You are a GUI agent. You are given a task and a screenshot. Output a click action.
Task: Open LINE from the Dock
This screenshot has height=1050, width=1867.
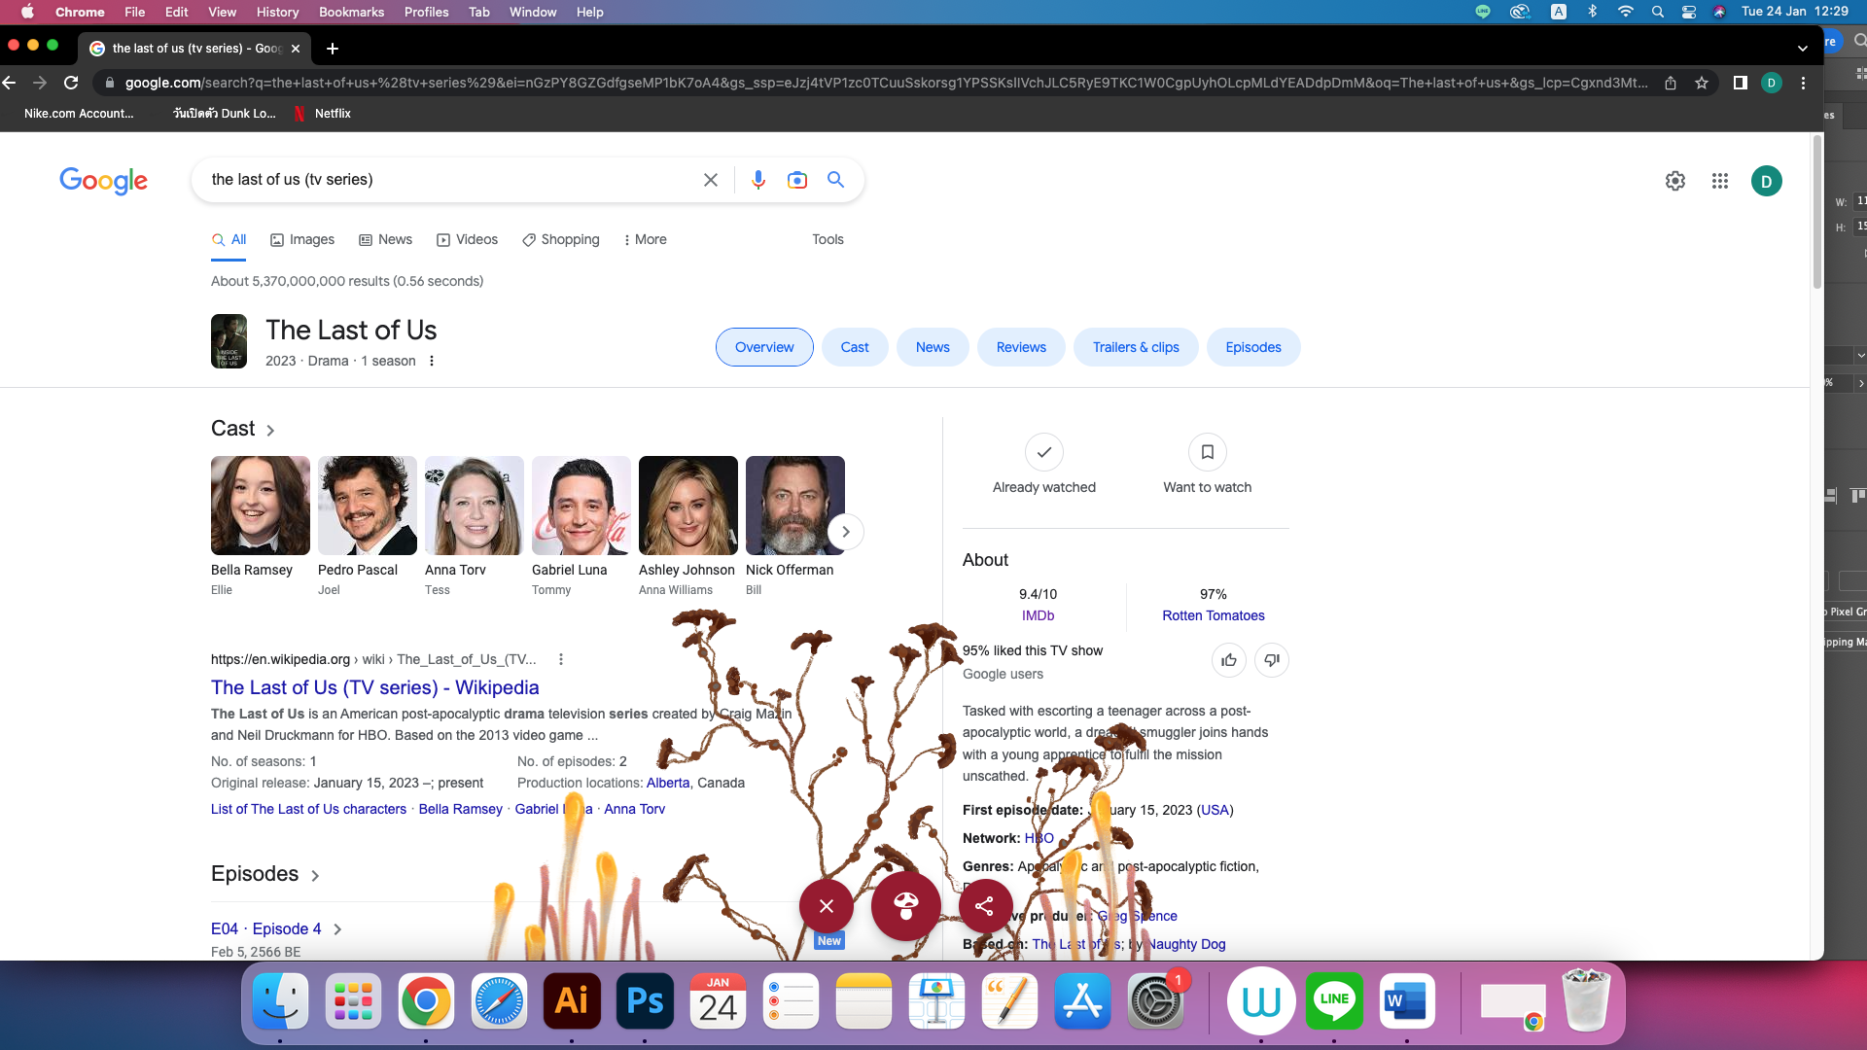pyautogui.click(x=1334, y=1001)
